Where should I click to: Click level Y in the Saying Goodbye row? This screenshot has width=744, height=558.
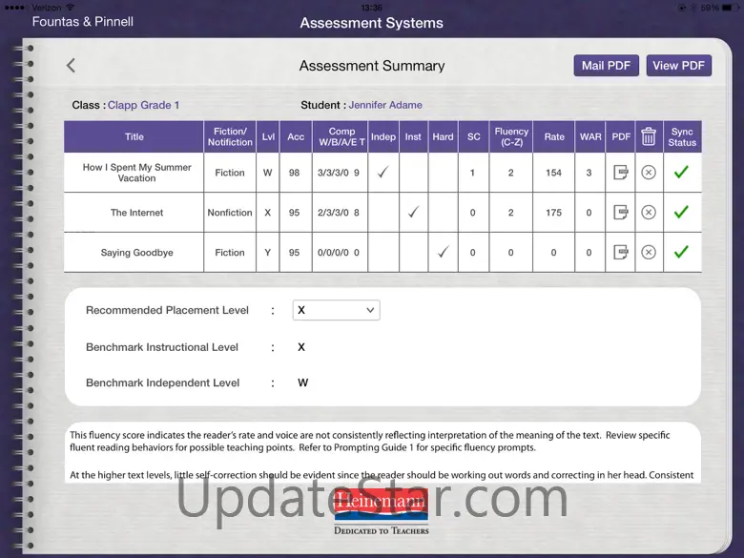point(268,253)
